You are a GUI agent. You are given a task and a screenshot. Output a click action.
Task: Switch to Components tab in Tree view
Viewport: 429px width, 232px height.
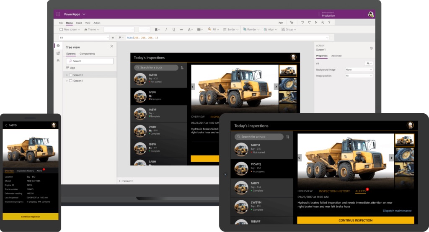coord(87,54)
